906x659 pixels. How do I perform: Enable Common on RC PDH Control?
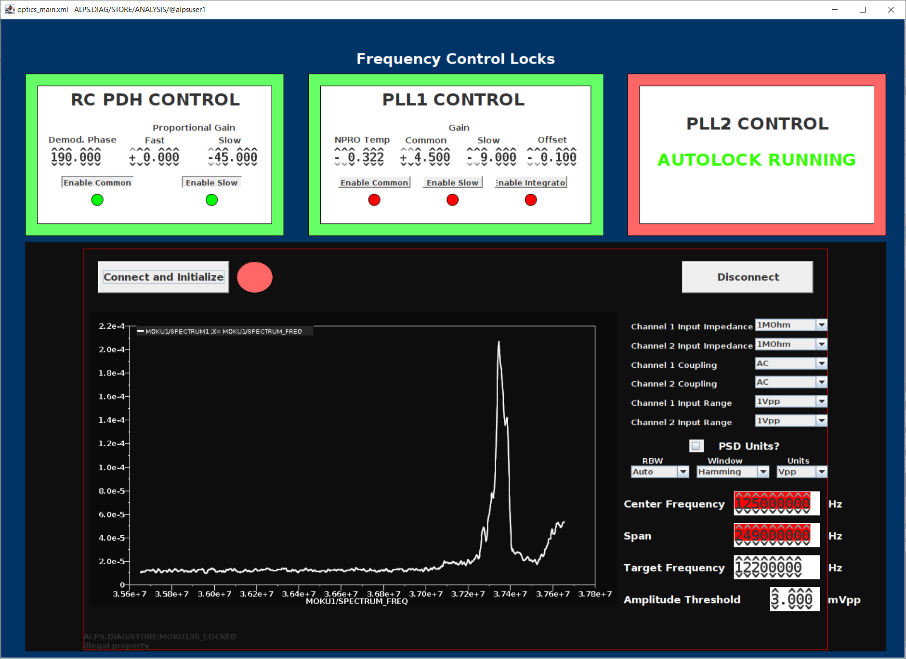[x=96, y=182]
